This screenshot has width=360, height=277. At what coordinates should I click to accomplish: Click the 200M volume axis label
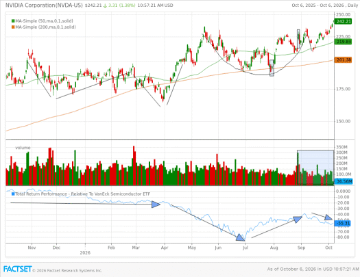pyautogui.click(x=342, y=163)
